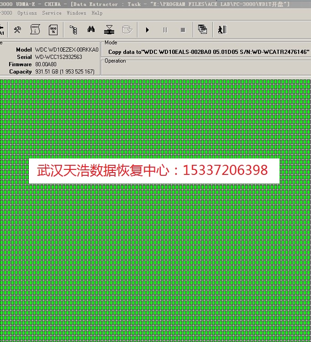
Task: Open the Windows menu
Action: [x=76, y=13]
